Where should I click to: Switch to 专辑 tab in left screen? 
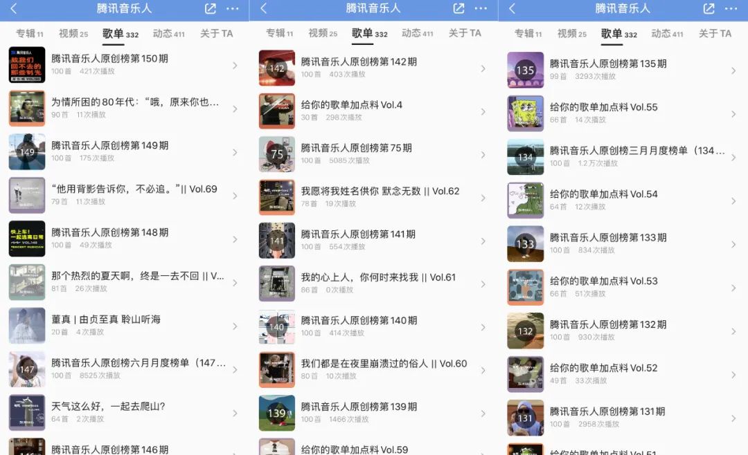(x=30, y=33)
